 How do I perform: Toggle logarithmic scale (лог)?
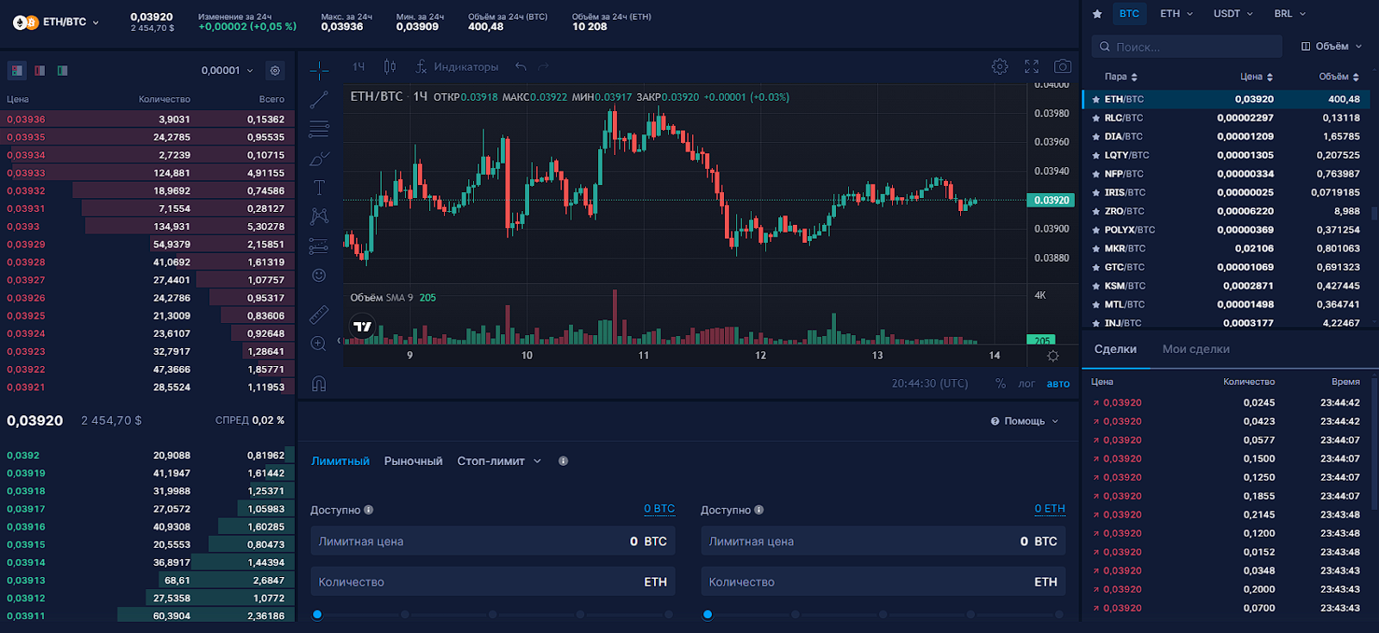[x=1026, y=384]
